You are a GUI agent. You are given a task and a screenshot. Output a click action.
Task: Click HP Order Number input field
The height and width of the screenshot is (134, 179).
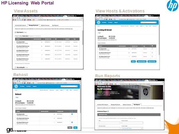click(x=109, y=128)
